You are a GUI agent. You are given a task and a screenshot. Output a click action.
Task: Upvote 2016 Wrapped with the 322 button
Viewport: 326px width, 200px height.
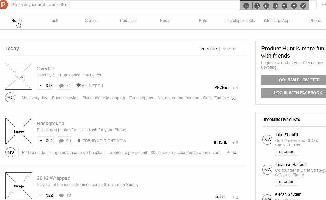click(45, 195)
